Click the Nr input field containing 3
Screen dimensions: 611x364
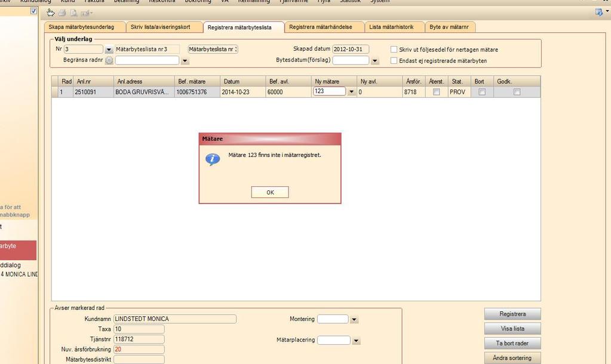point(84,50)
